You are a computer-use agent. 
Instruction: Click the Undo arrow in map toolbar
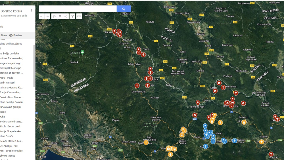41,16
